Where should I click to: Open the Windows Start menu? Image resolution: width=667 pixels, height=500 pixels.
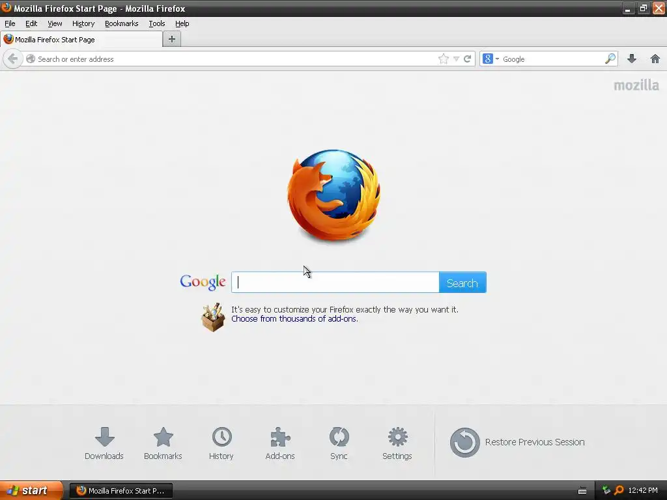31,490
